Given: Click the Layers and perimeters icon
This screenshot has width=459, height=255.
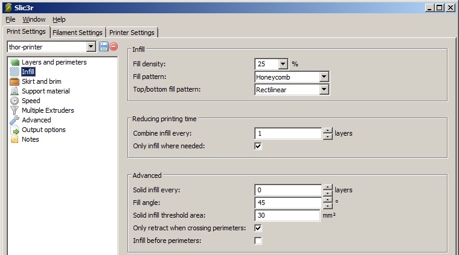Looking at the screenshot, I should [14, 62].
